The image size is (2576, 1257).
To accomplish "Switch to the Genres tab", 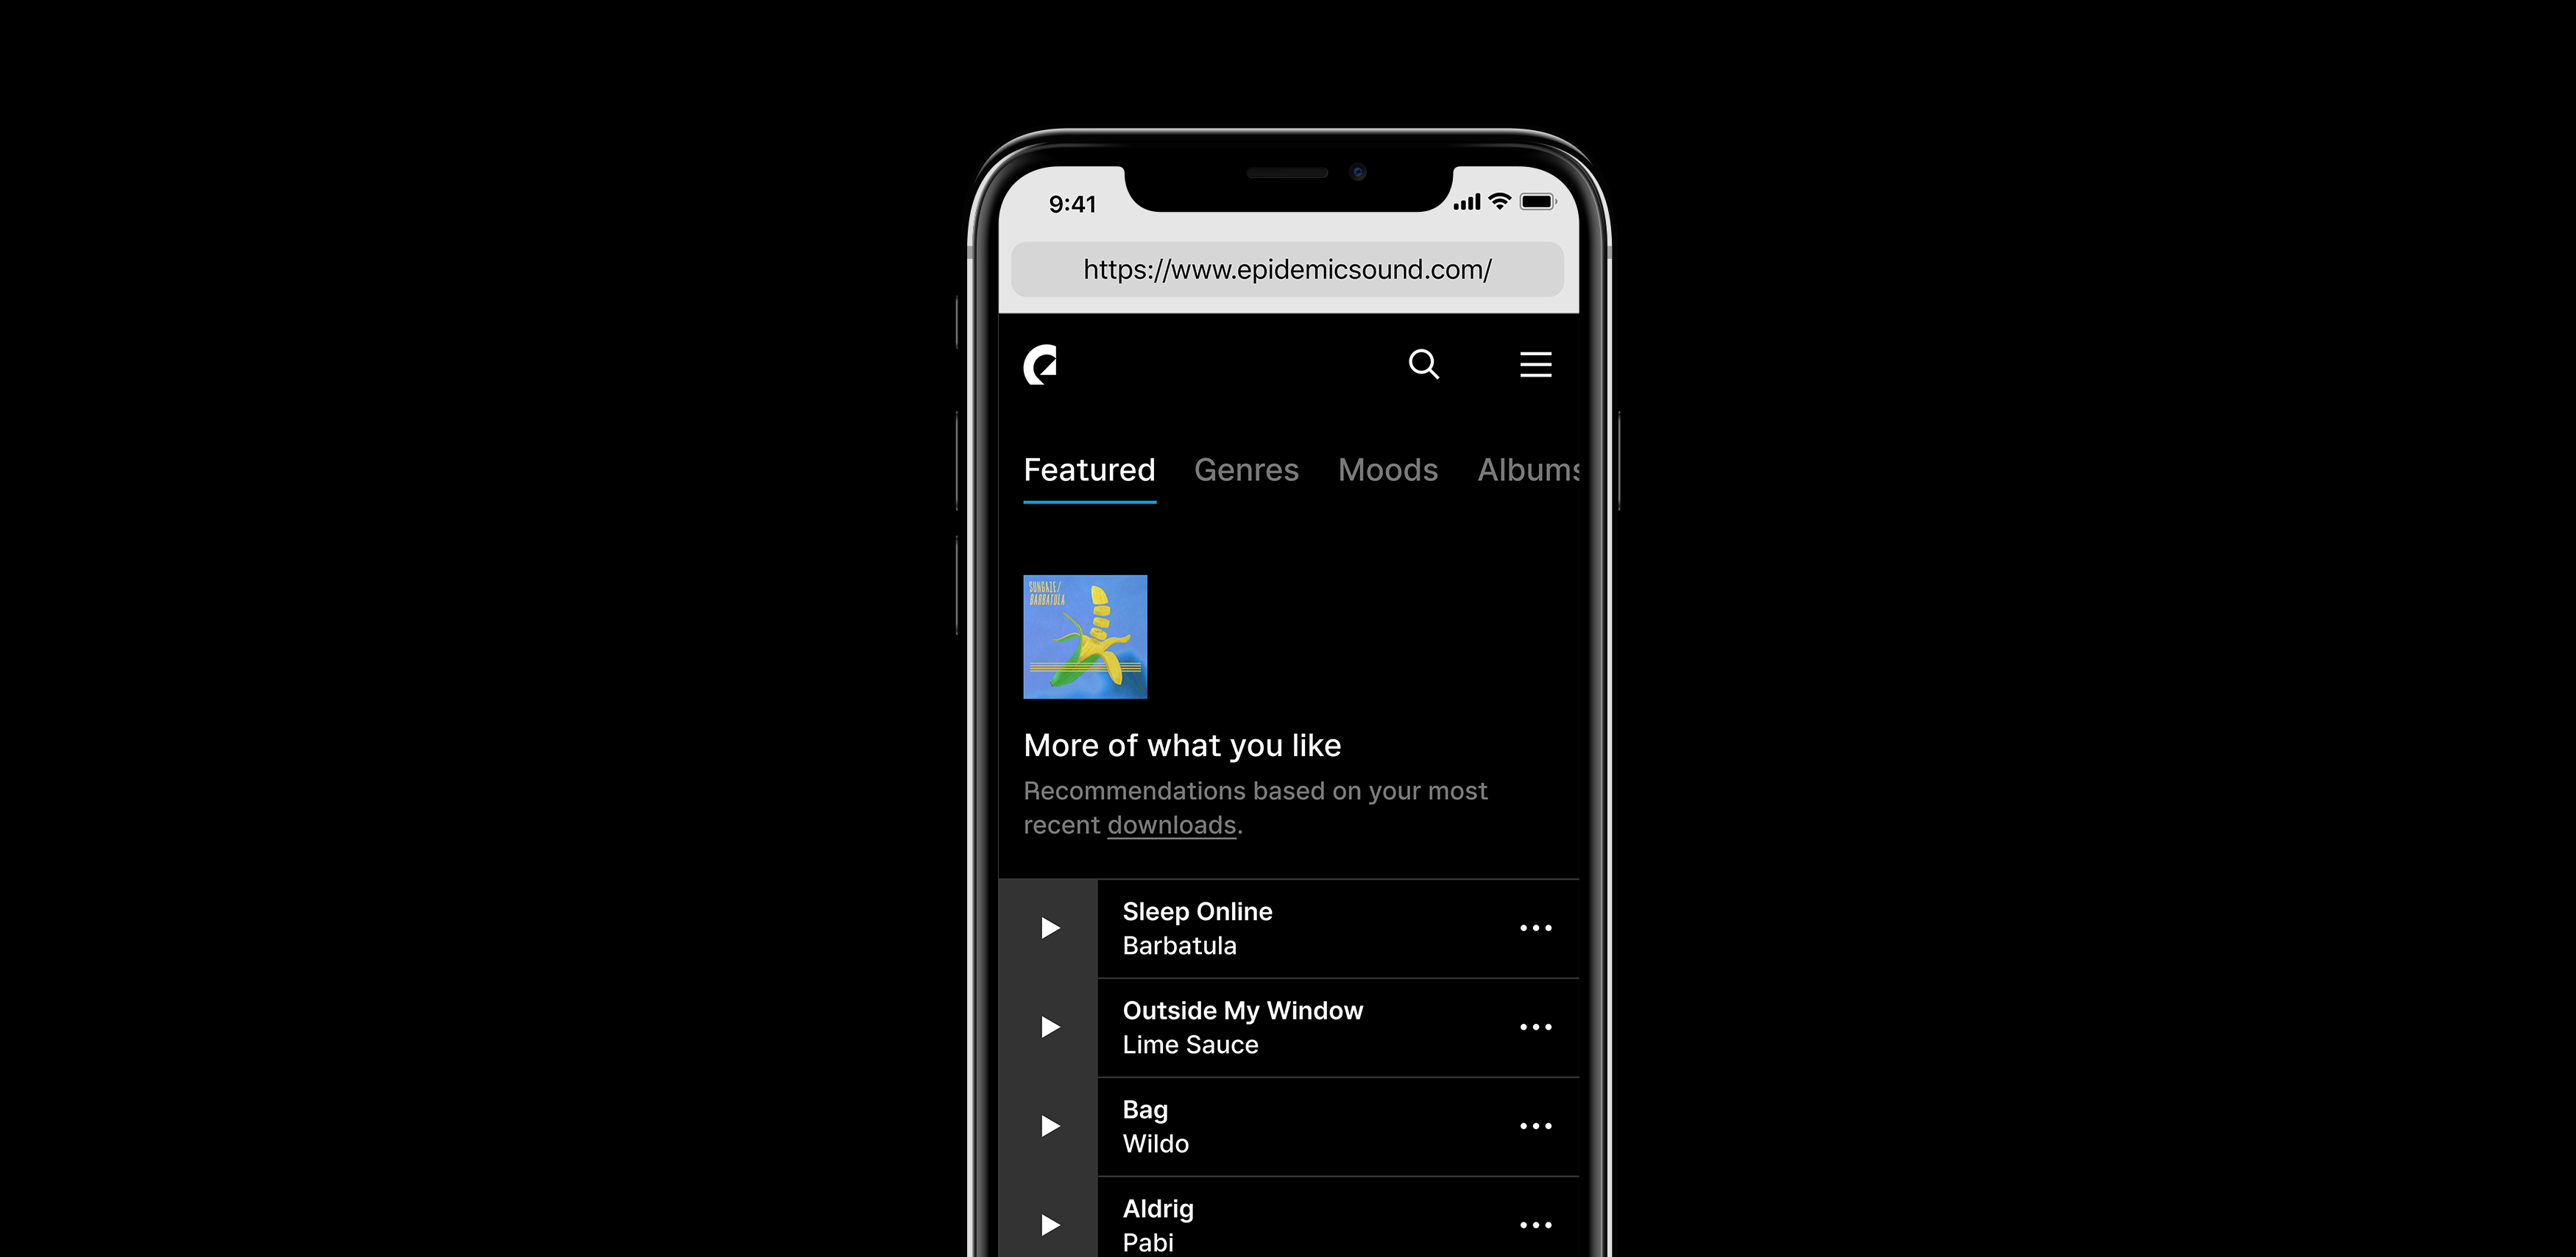I will [1245, 469].
